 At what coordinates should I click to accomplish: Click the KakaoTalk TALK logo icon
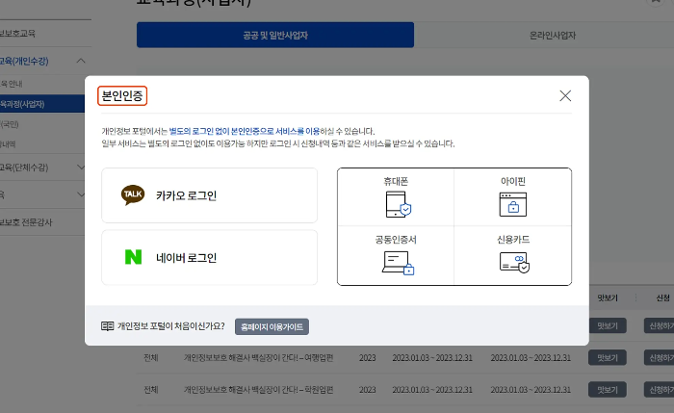pyautogui.click(x=133, y=195)
